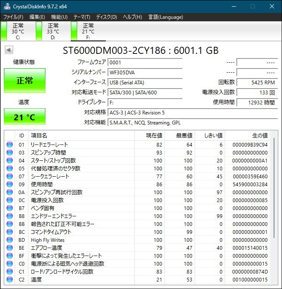Click transfer mode field SATA/300 | SATA/600
Screen dimensions: 282x289
[145, 92]
